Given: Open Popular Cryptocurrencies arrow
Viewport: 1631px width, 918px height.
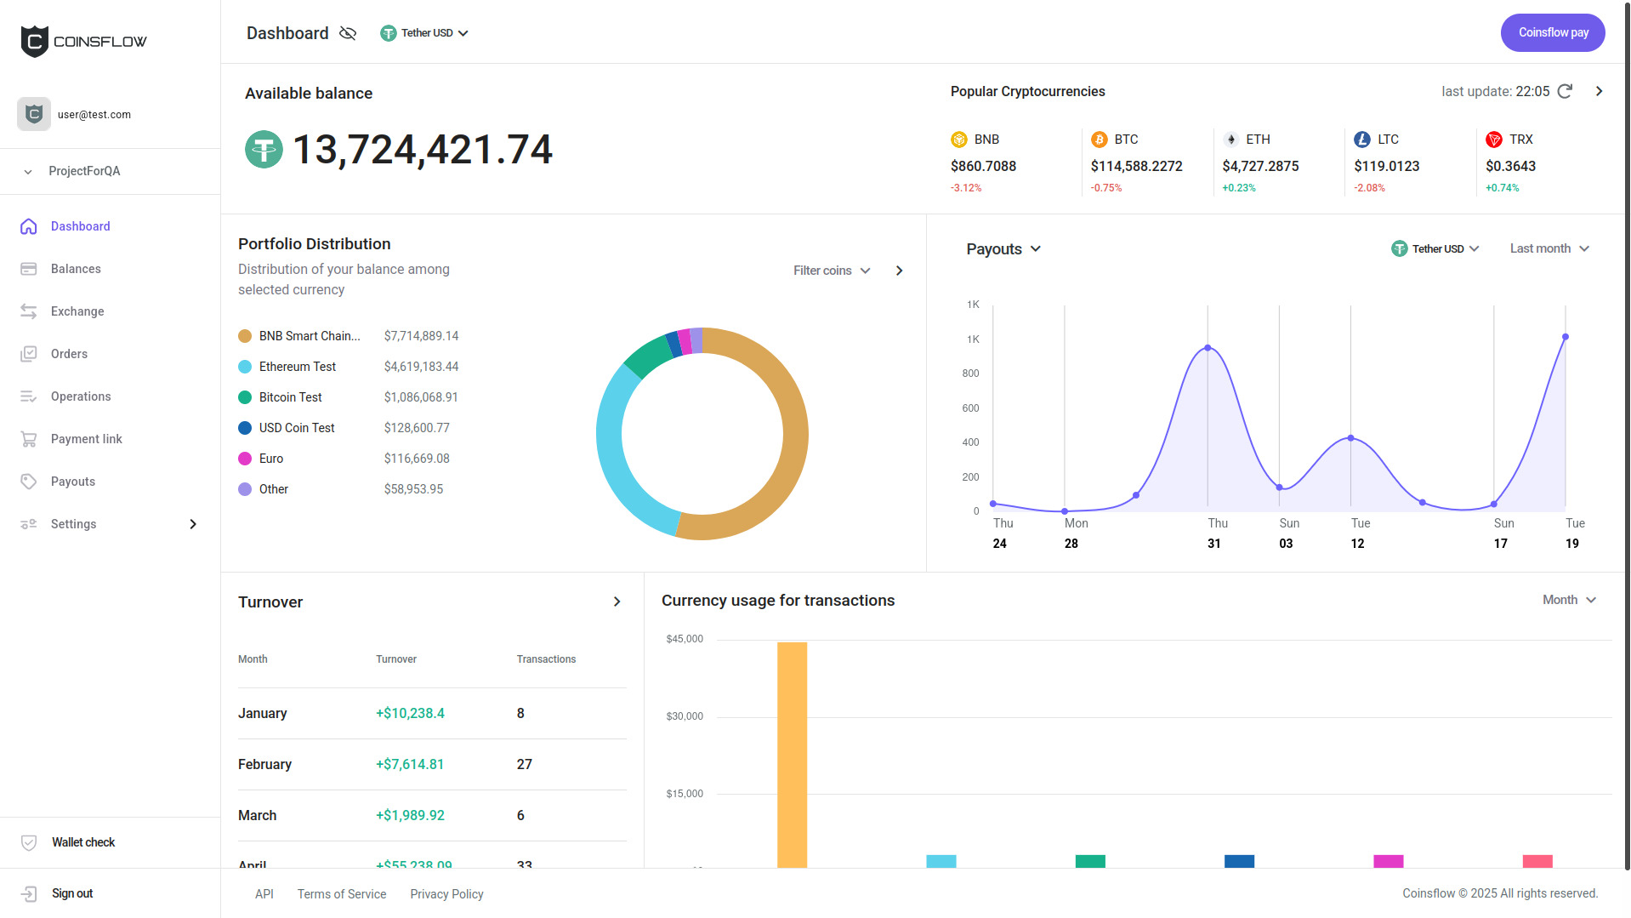Looking at the screenshot, I should [x=1599, y=91].
